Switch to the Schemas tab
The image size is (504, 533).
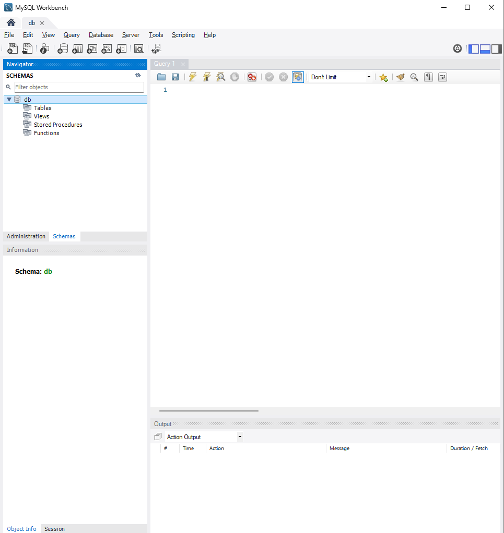(64, 236)
